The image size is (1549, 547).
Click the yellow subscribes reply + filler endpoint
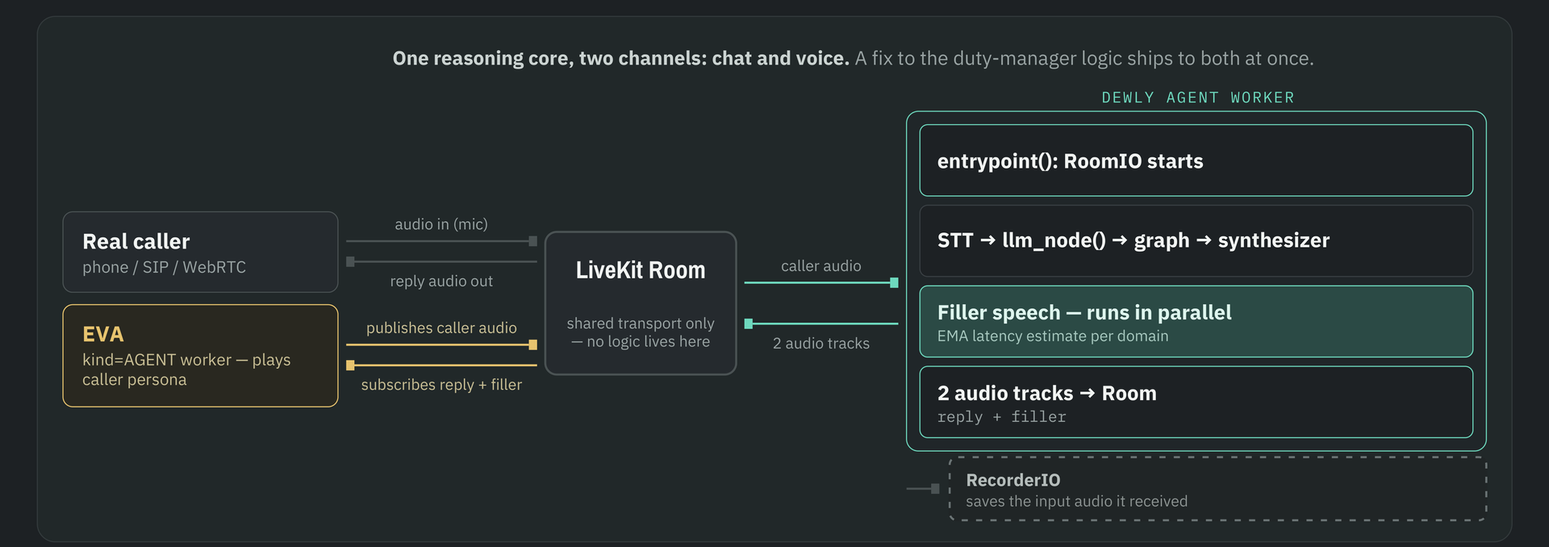(350, 365)
